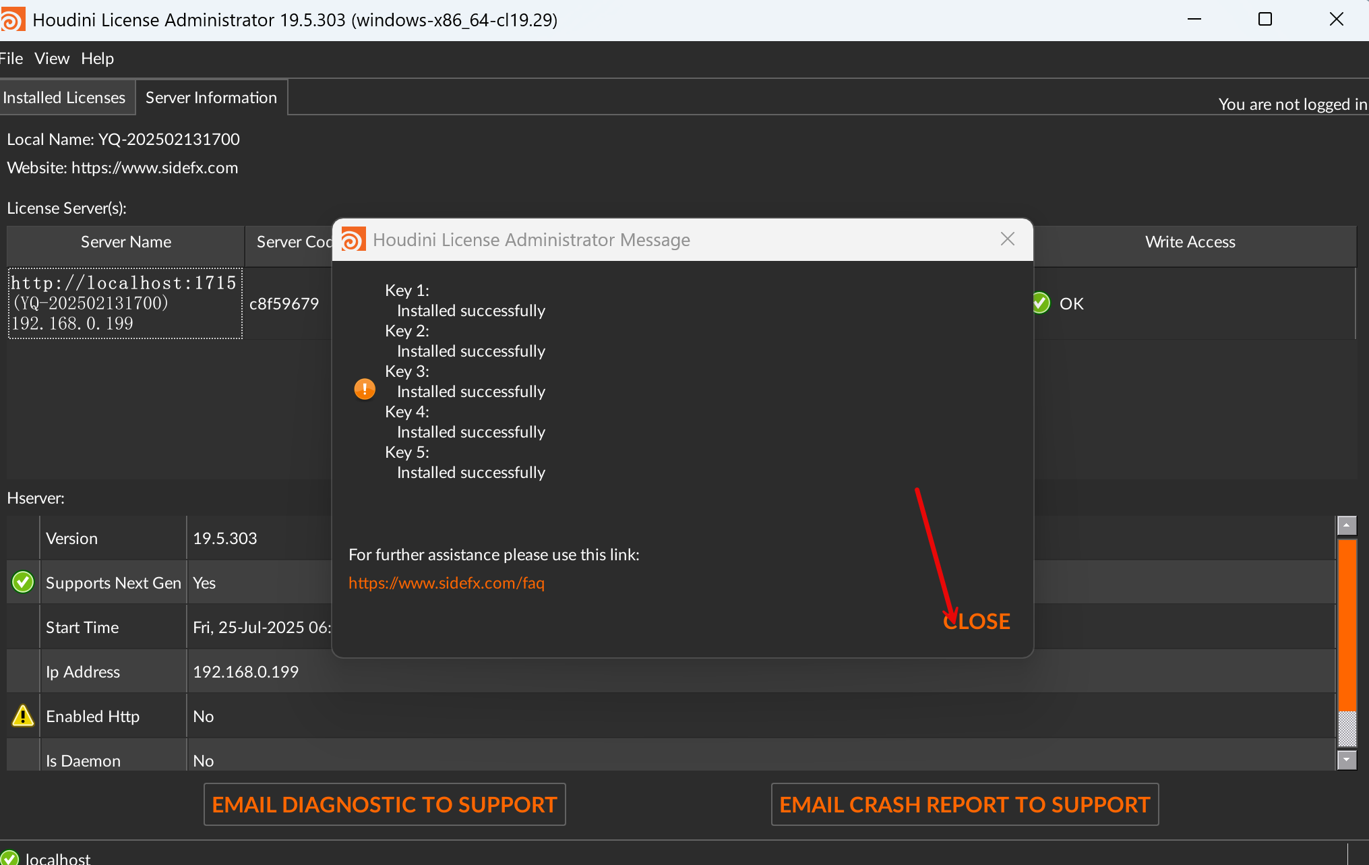Click the green check beside Supports Next Gen
This screenshot has height=865, width=1369.
click(x=23, y=582)
